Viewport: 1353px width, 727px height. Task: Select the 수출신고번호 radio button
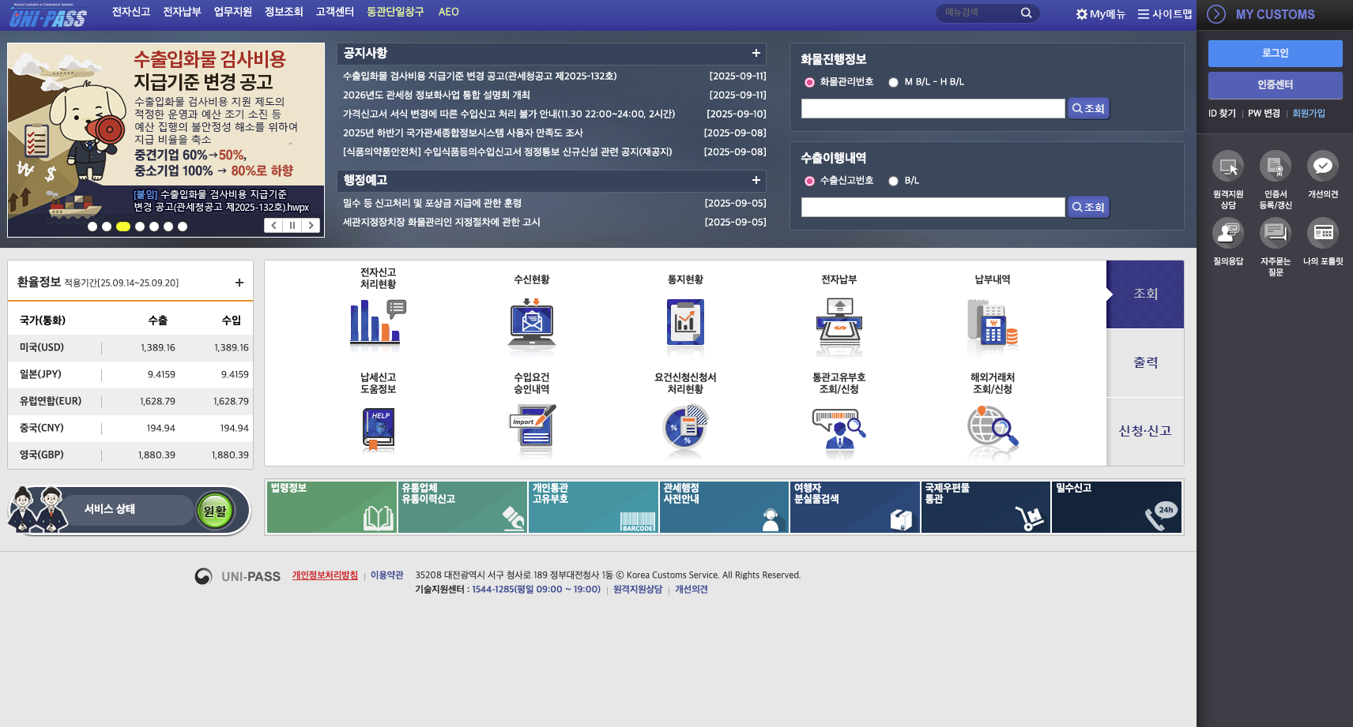click(809, 181)
